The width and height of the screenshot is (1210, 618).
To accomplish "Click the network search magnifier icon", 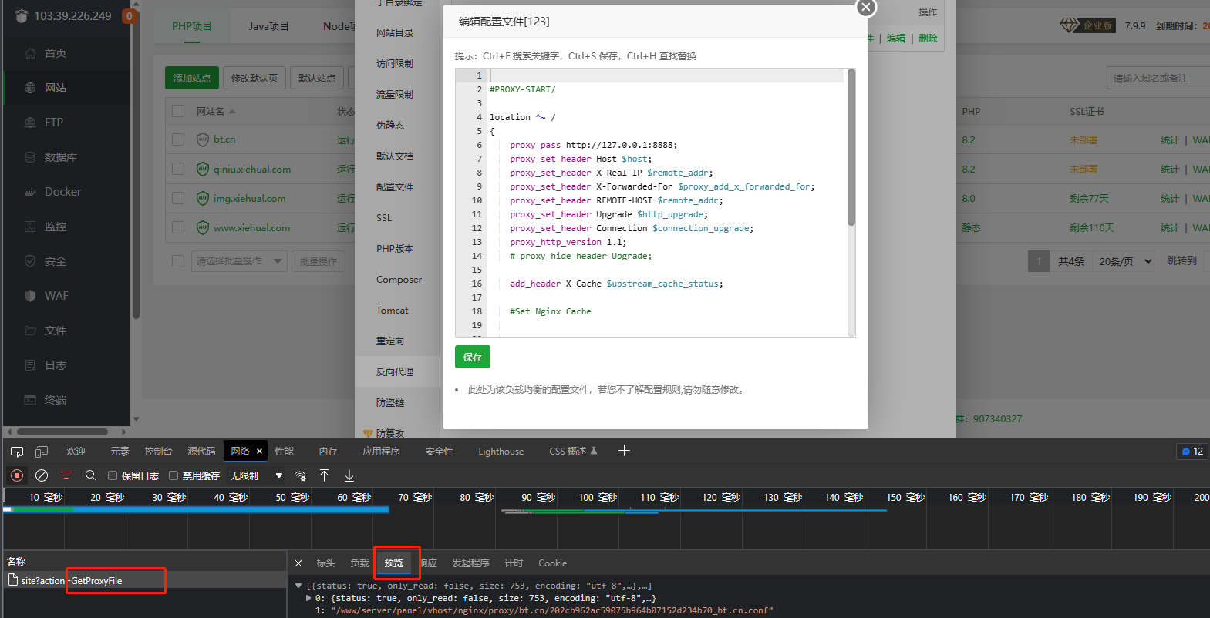I will click(91, 475).
